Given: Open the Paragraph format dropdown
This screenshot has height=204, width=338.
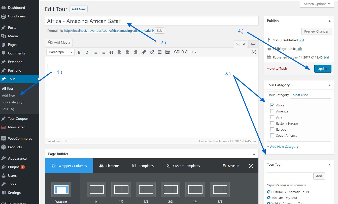Looking at the screenshot, I should (x=60, y=52).
